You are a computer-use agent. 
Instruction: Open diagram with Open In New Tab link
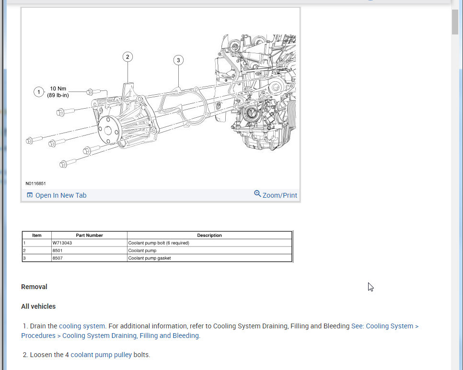click(x=61, y=195)
